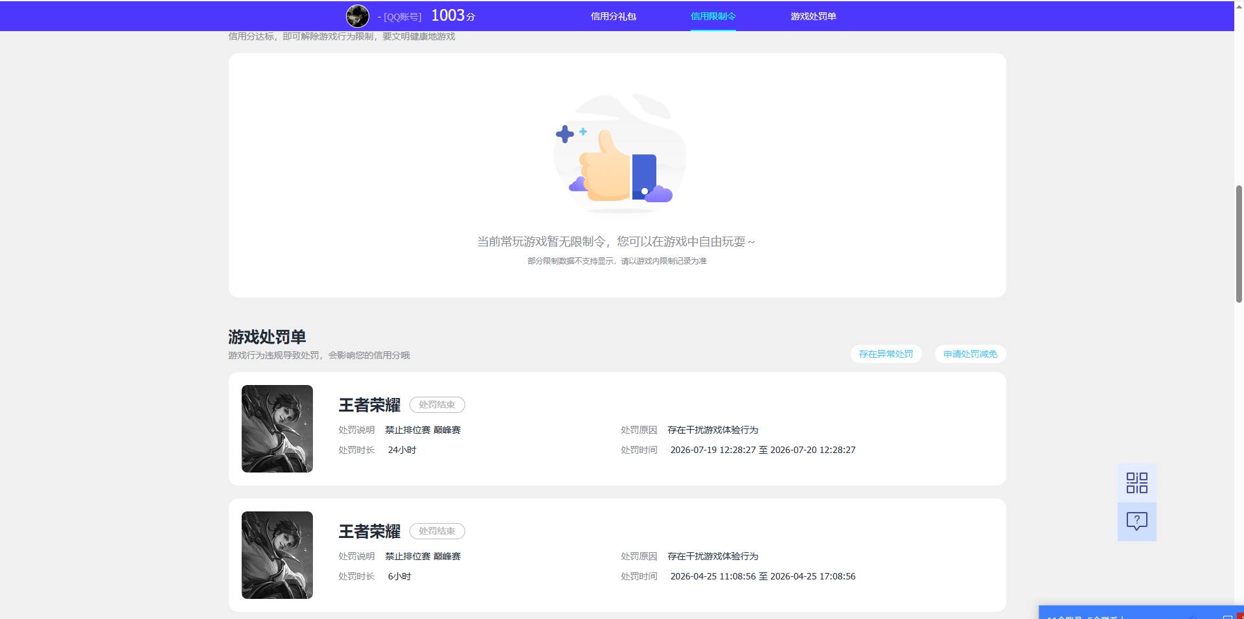Open the help chat question icon
The height and width of the screenshot is (619, 1244).
click(x=1136, y=521)
